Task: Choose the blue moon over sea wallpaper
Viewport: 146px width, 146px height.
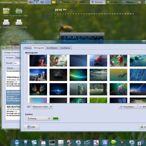Action: [x=58, y=89]
